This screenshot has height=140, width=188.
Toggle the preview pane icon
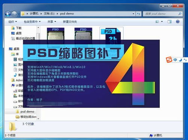point(170,22)
